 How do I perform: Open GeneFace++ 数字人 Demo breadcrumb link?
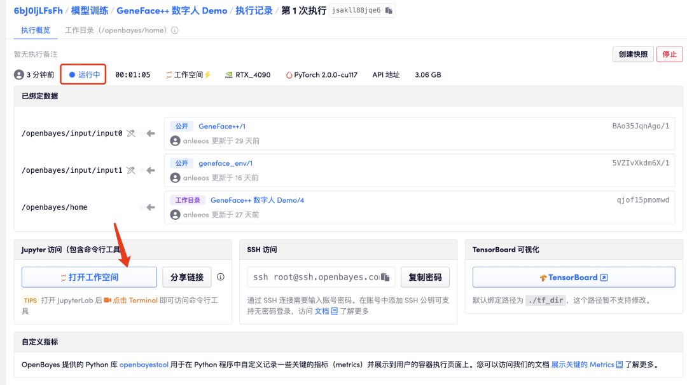coord(172,11)
